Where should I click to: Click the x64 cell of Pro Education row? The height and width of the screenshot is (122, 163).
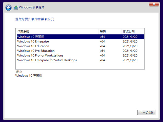click(x=102, y=51)
